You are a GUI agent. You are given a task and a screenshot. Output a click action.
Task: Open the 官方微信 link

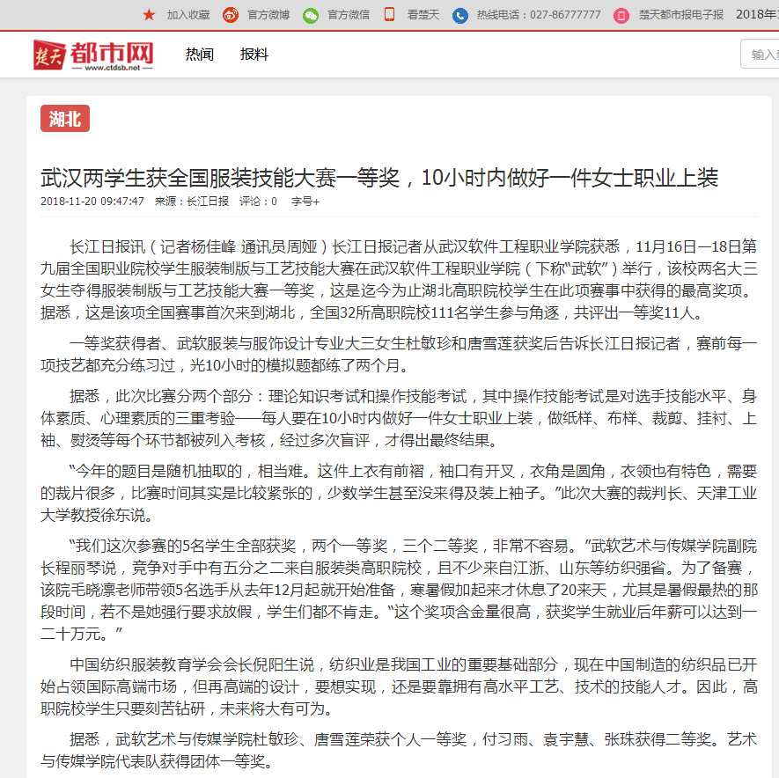pyautogui.click(x=349, y=15)
